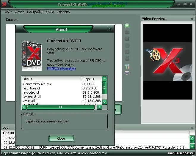Click version value 49.12.0.208
The height and width of the screenshot is (156, 196).
92,101
